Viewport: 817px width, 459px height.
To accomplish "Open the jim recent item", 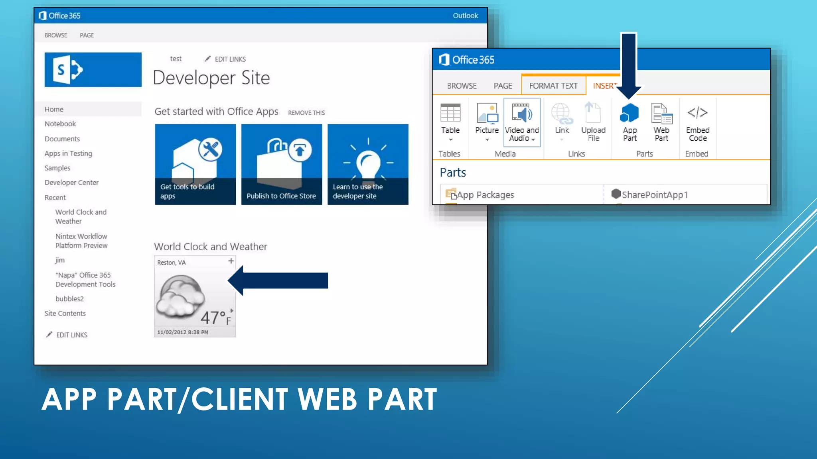I will tap(60, 260).
